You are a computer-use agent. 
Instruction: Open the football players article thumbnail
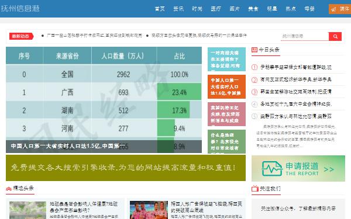point(149,210)
